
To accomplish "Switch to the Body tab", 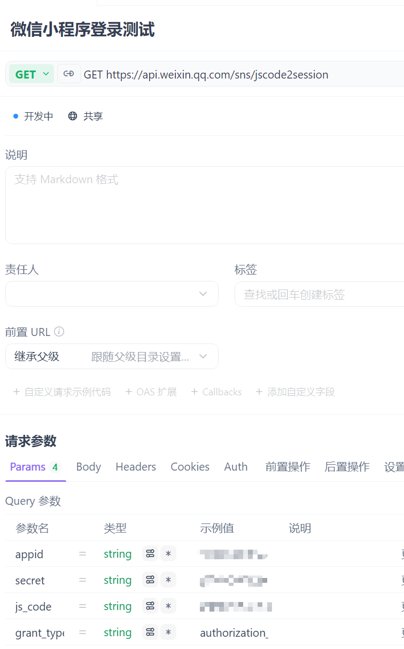I will [x=89, y=467].
